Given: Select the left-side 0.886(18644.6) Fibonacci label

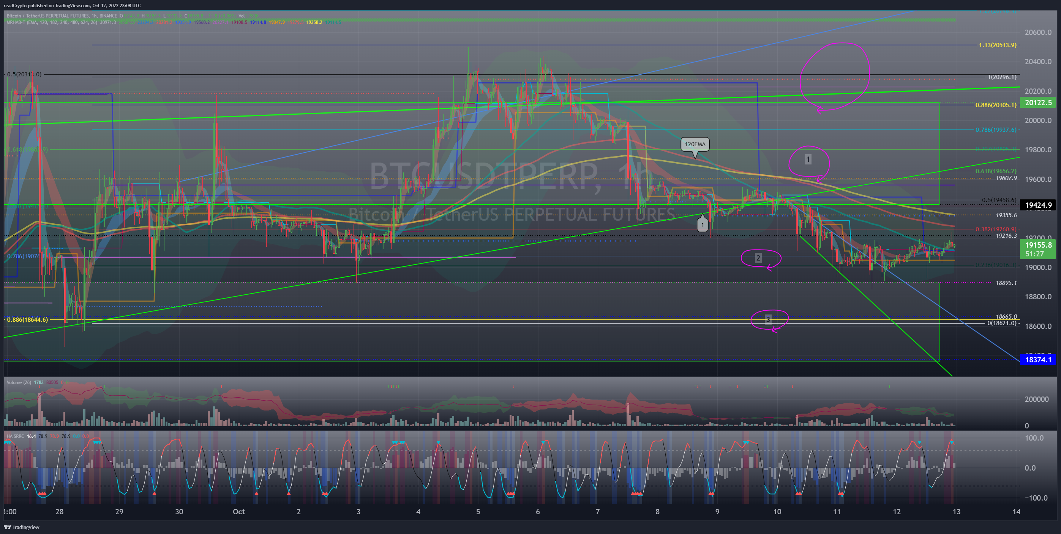Looking at the screenshot, I should coord(27,320).
